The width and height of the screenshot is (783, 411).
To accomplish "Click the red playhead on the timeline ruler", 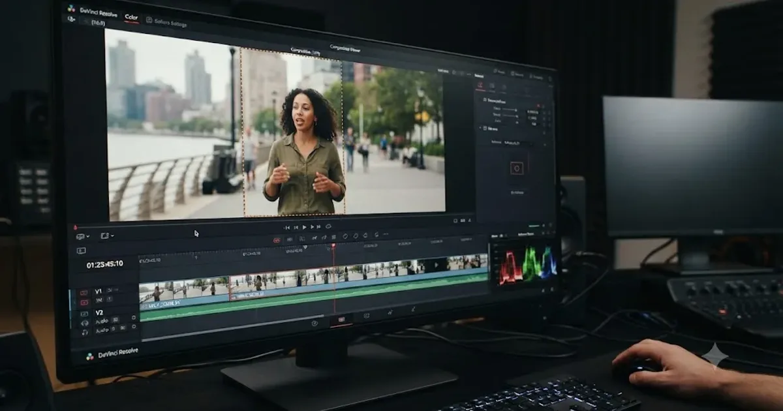I will 333,245.
